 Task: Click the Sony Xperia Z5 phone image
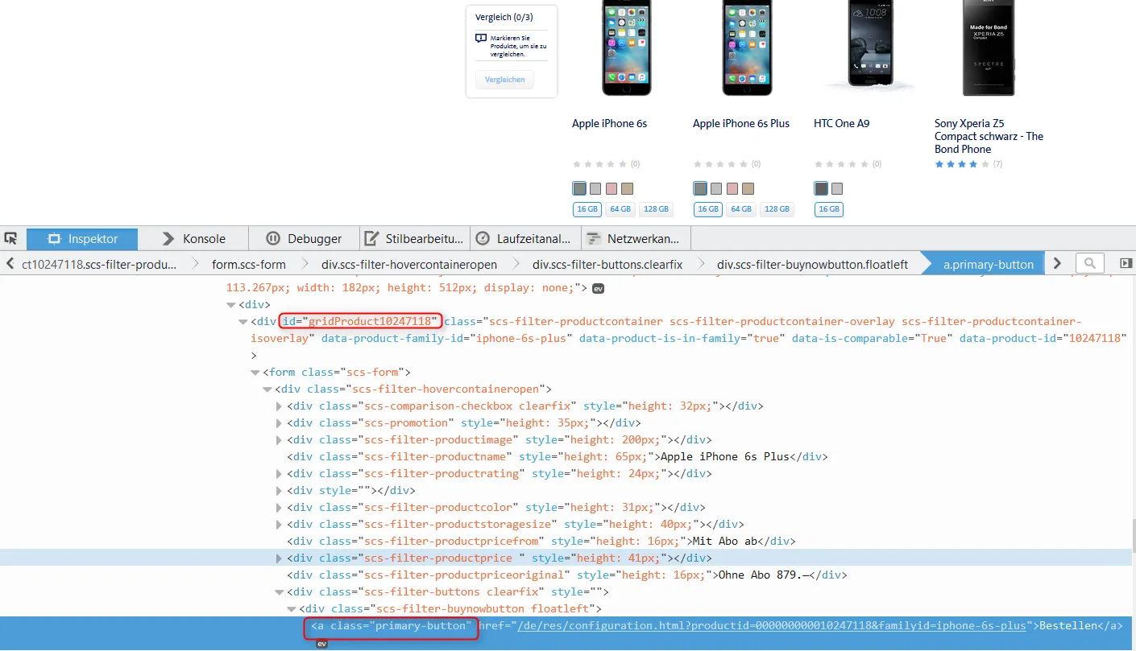point(989,47)
